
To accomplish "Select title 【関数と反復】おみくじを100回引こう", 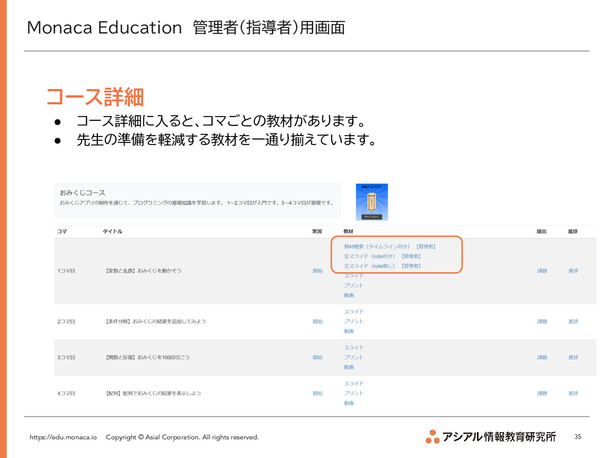I will pos(147,357).
